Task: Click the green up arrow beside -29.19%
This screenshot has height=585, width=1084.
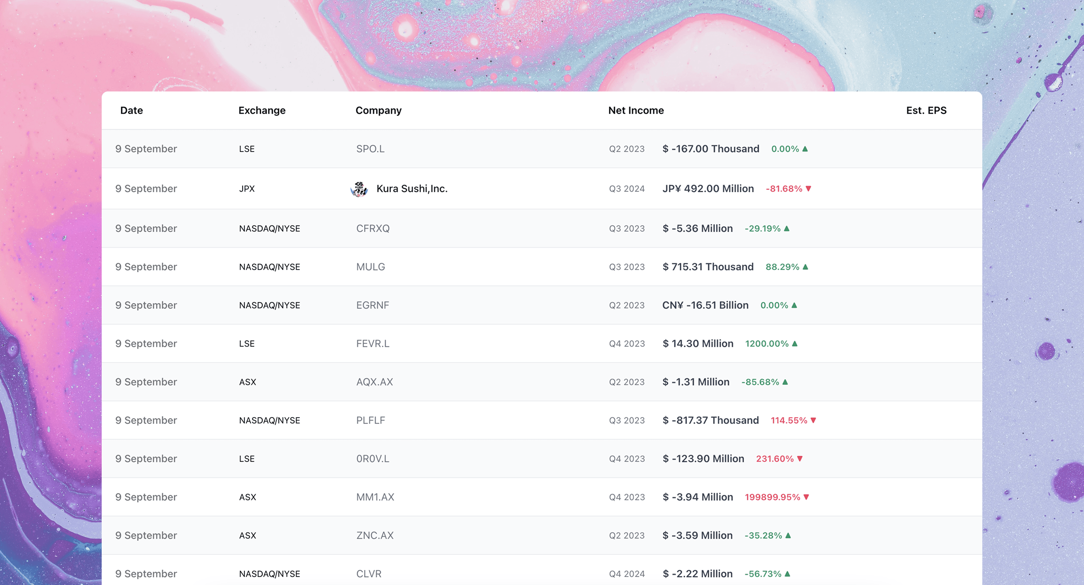Action: click(x=787, y=228)
